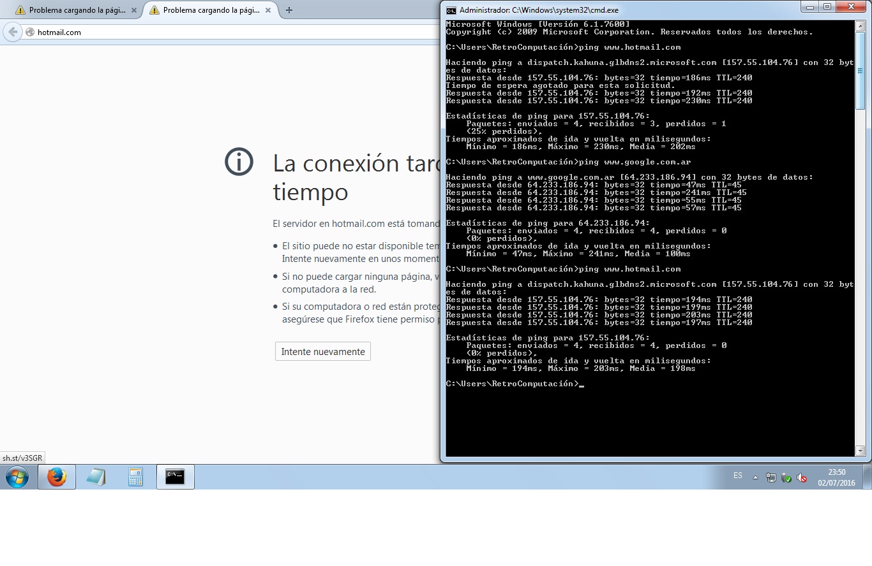Screen dimensions: 872x566
Task: Click cmd scrollbar down arrow
Action: (x=860, y=451)
